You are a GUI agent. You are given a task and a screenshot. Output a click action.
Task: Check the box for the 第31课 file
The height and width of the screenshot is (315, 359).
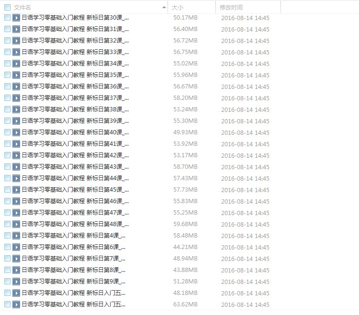click(7, 29)
